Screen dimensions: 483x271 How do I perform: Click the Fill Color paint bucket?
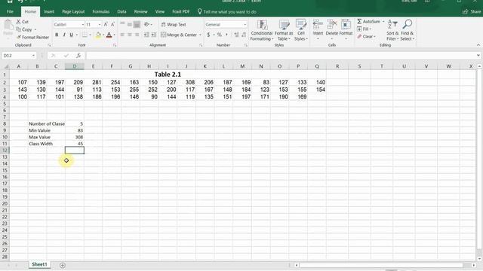[98, 35]
